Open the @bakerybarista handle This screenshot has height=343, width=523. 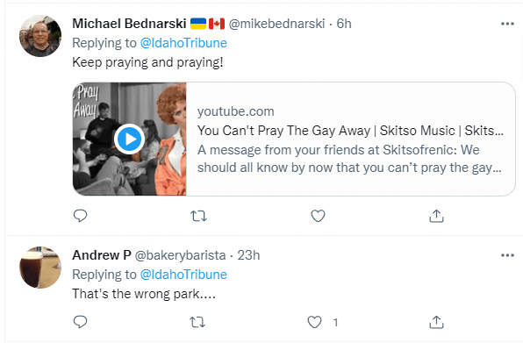click(x=180, y=255)
